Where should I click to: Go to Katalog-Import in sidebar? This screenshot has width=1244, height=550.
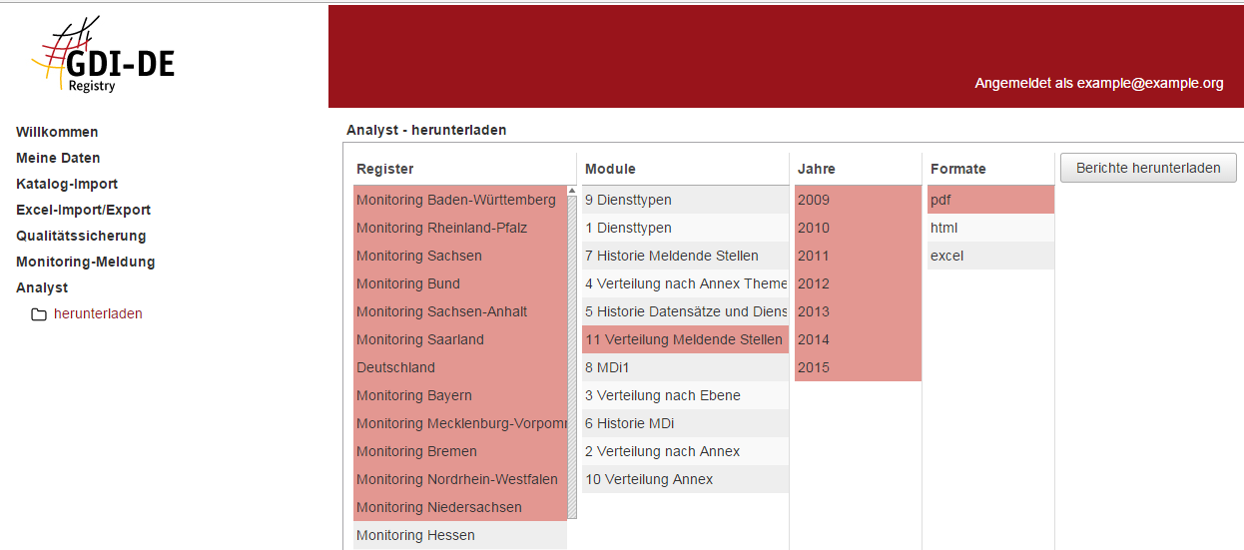[x=67, y=184]
